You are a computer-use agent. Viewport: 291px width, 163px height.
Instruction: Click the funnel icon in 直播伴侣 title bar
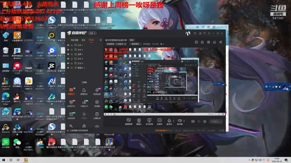tap(204, 33)
